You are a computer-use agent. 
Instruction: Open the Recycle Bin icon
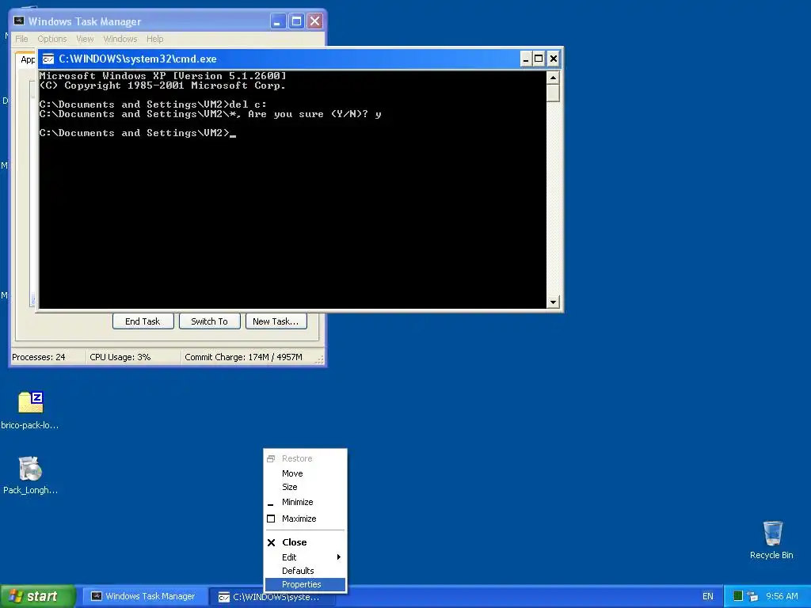coord(773,533)
